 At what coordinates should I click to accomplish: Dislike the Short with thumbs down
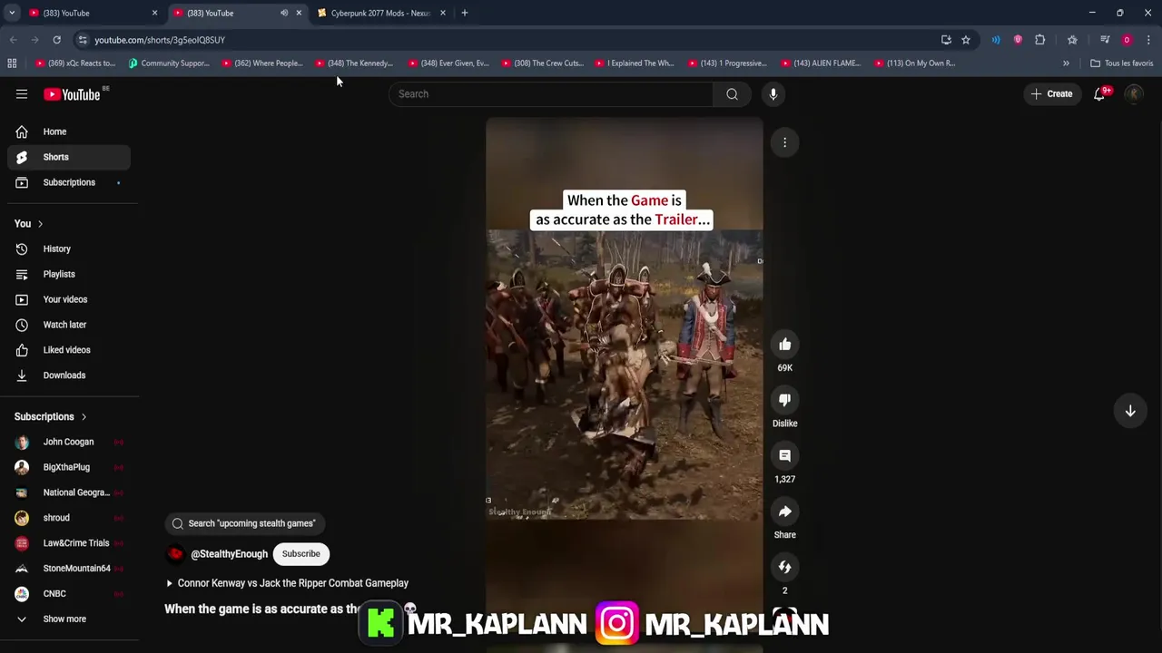pyautogui.click(x=785, y=400)
